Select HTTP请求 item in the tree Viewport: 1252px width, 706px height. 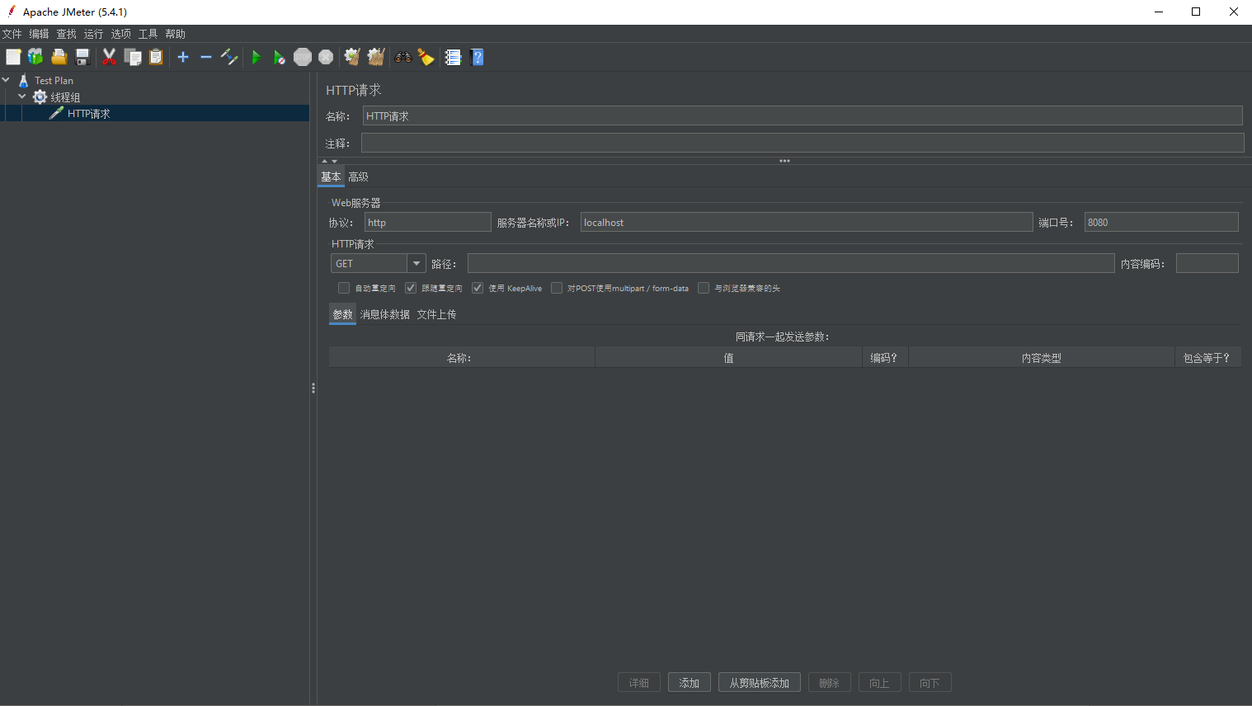(x=88, y=114)
